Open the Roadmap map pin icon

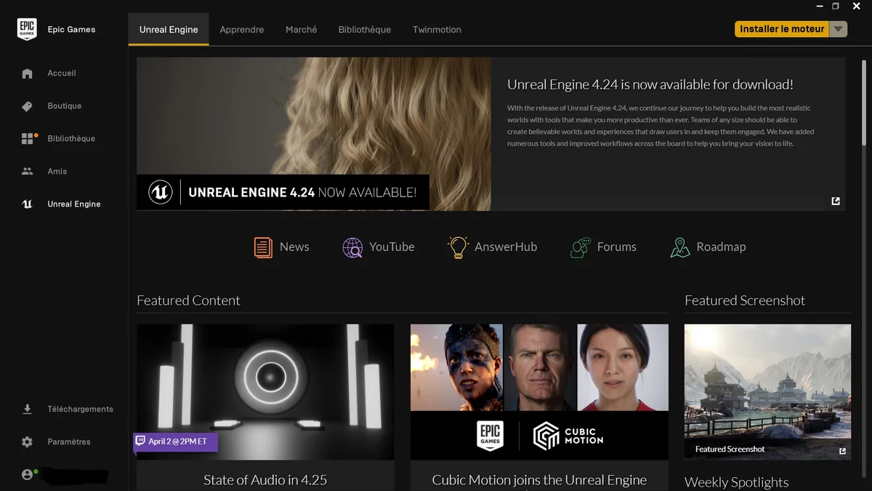pos(680,247)
